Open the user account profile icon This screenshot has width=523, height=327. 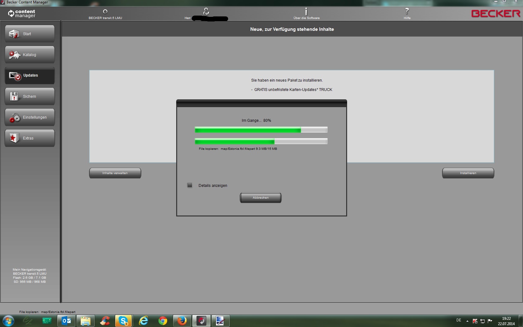click(x=206, y=12)
